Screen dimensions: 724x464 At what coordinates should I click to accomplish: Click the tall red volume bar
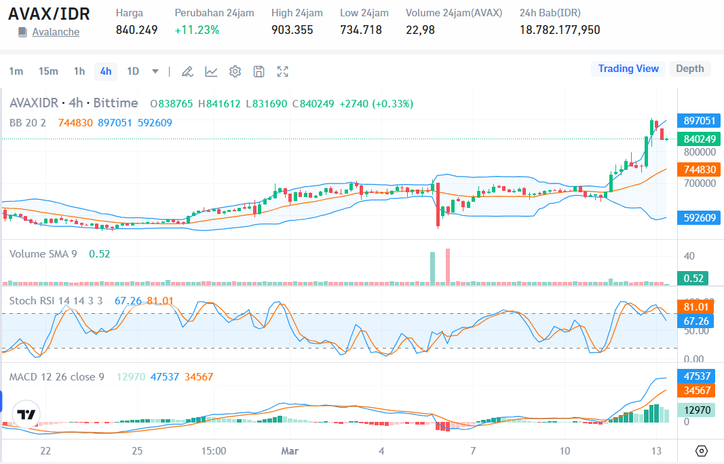tap(448, 267)
